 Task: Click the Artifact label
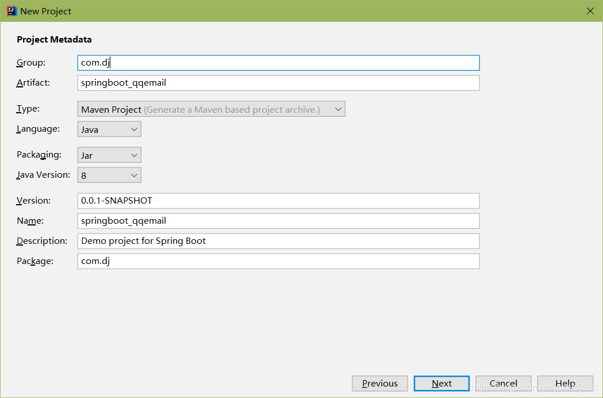coord(33,82)
